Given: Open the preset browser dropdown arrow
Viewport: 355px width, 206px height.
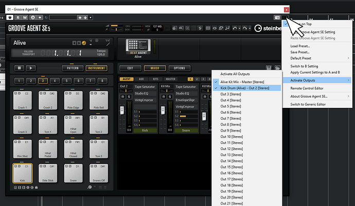Looking at the screenshot, I should tap(91, 17).
